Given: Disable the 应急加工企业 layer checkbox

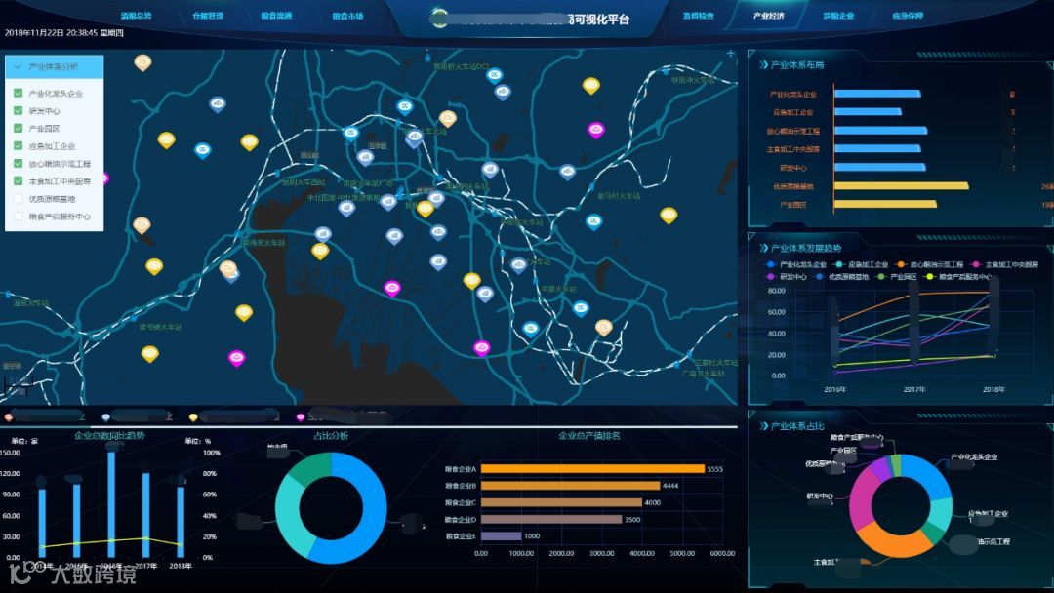Looking at the screenshot, I should [x=19, y=145].
